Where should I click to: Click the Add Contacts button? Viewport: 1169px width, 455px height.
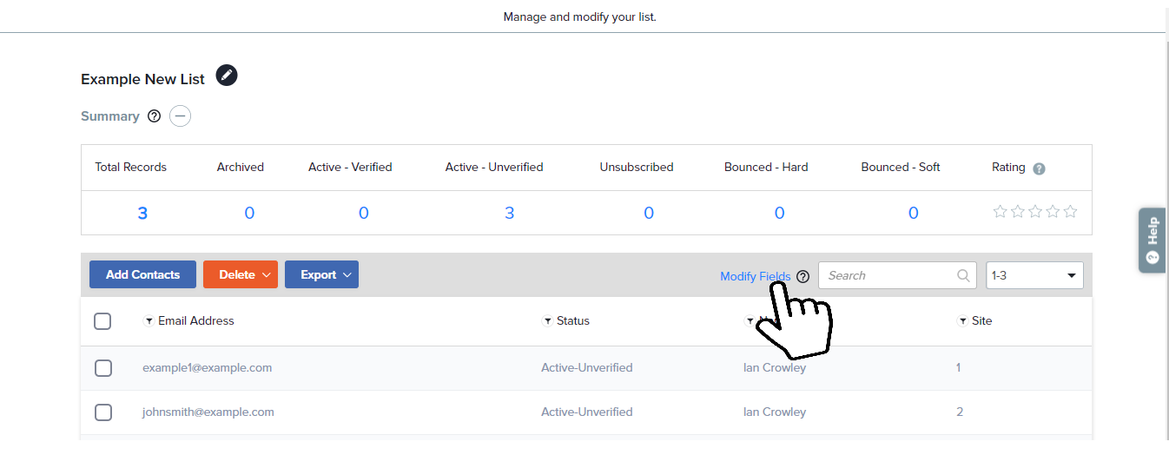[x=142, y=274]
